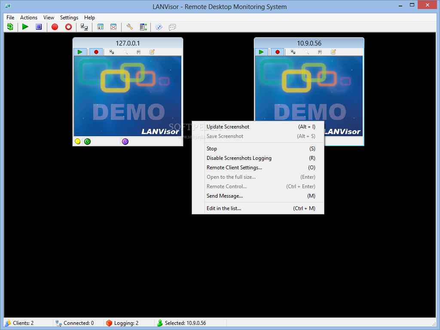Click the colored window tiles toolbar icon

[101, 27]
